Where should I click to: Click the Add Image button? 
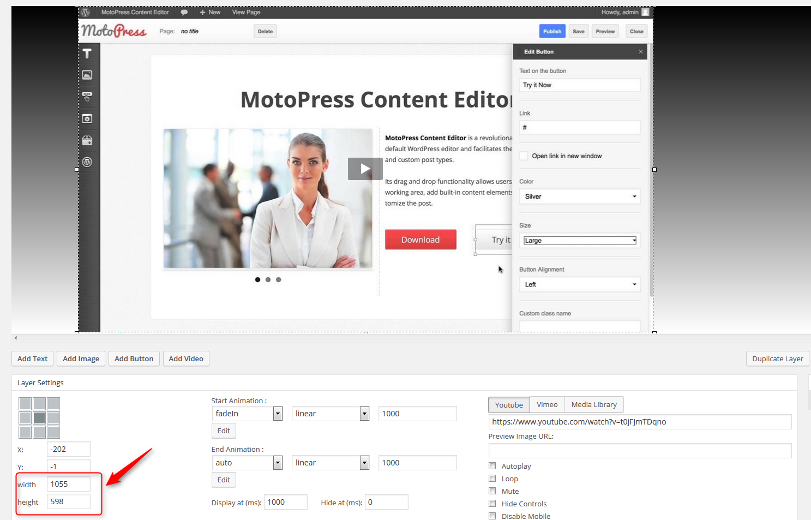81,358
